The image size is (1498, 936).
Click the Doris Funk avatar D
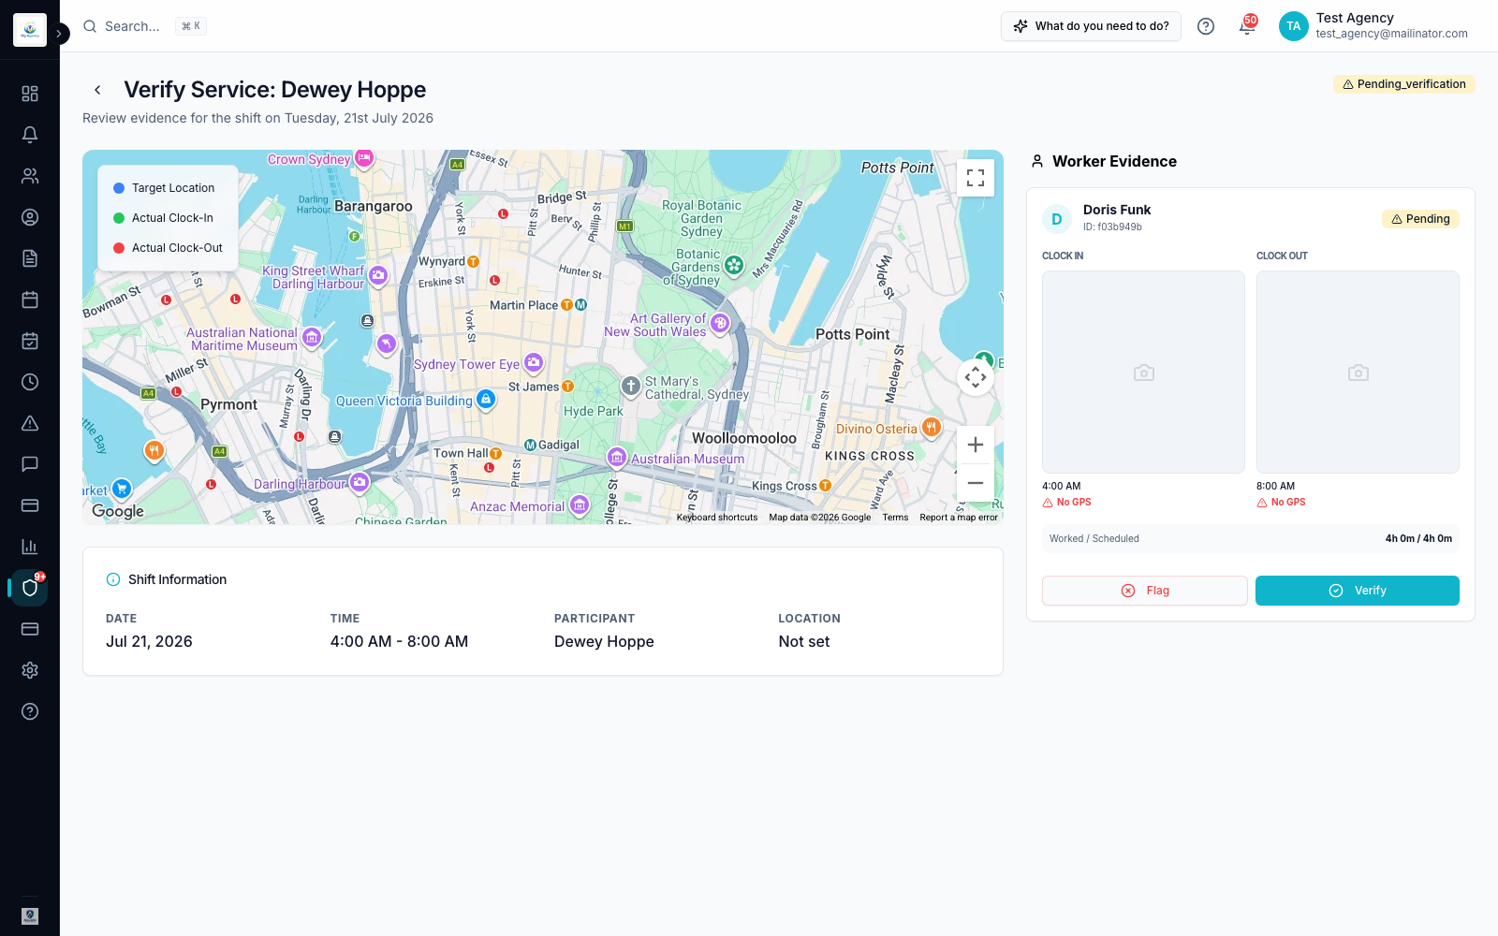click(1057, 219)
